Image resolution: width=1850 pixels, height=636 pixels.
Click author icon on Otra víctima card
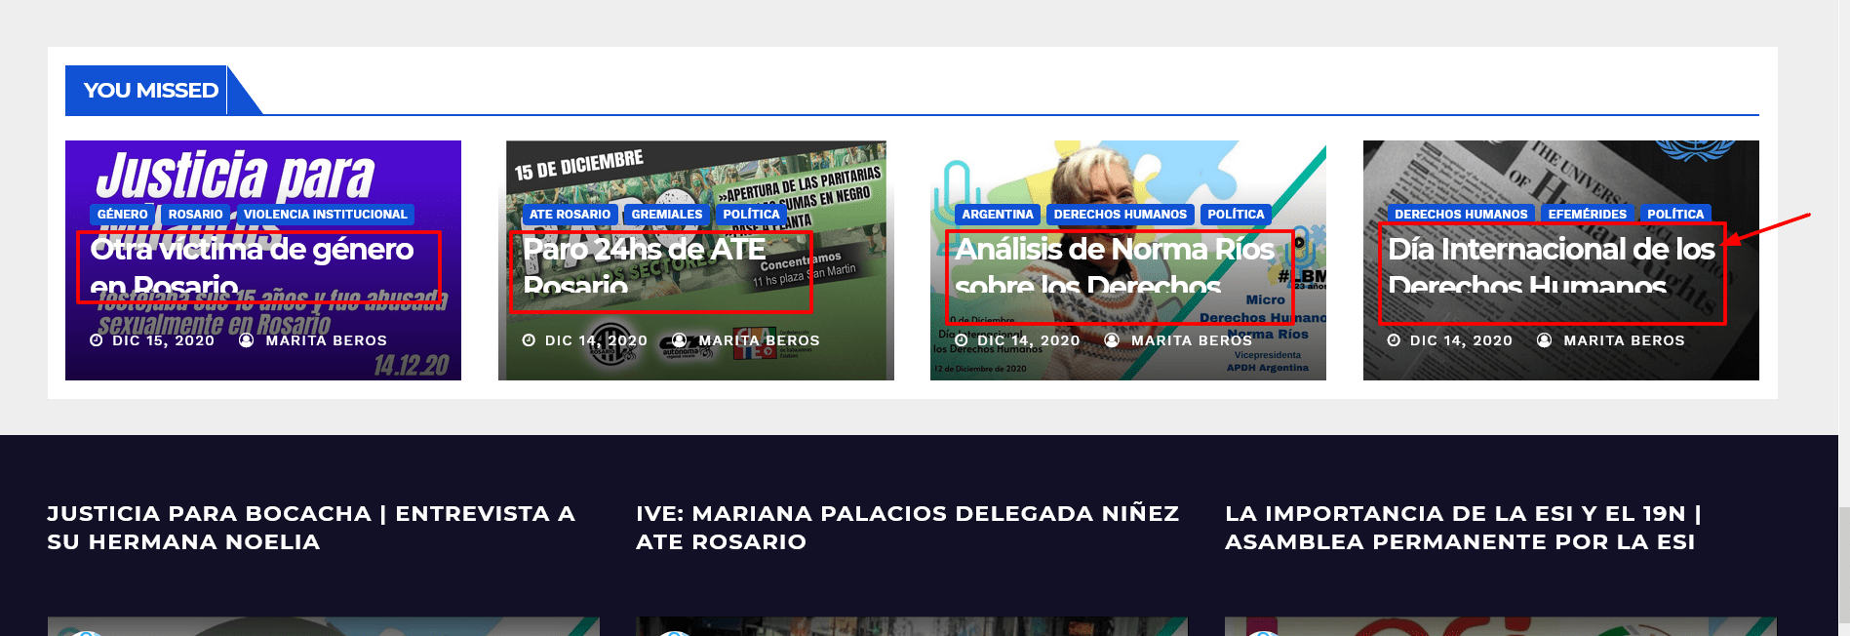click(247, 340)
